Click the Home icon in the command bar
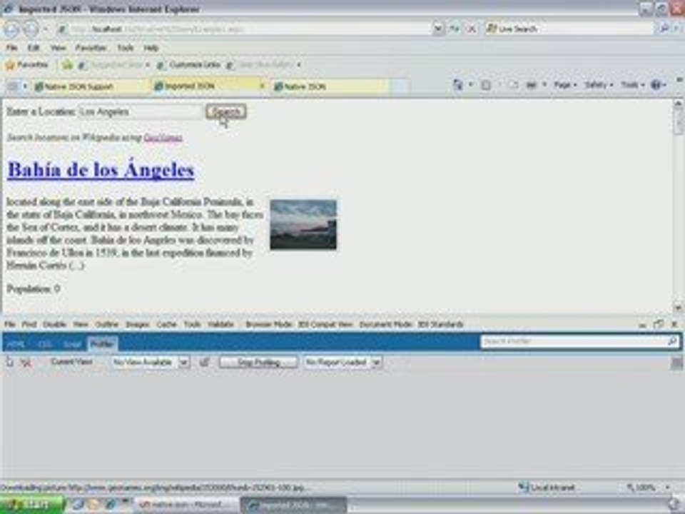The height and width of the screenshot is (514, 685). click(x=457, y=85)
